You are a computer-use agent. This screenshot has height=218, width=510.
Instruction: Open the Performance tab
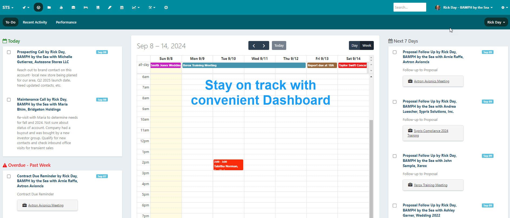point(66,22)
